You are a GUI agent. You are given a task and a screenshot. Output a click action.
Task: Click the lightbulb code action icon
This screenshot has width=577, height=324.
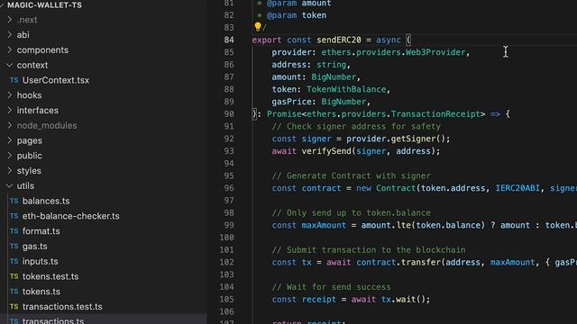point(258,26)
